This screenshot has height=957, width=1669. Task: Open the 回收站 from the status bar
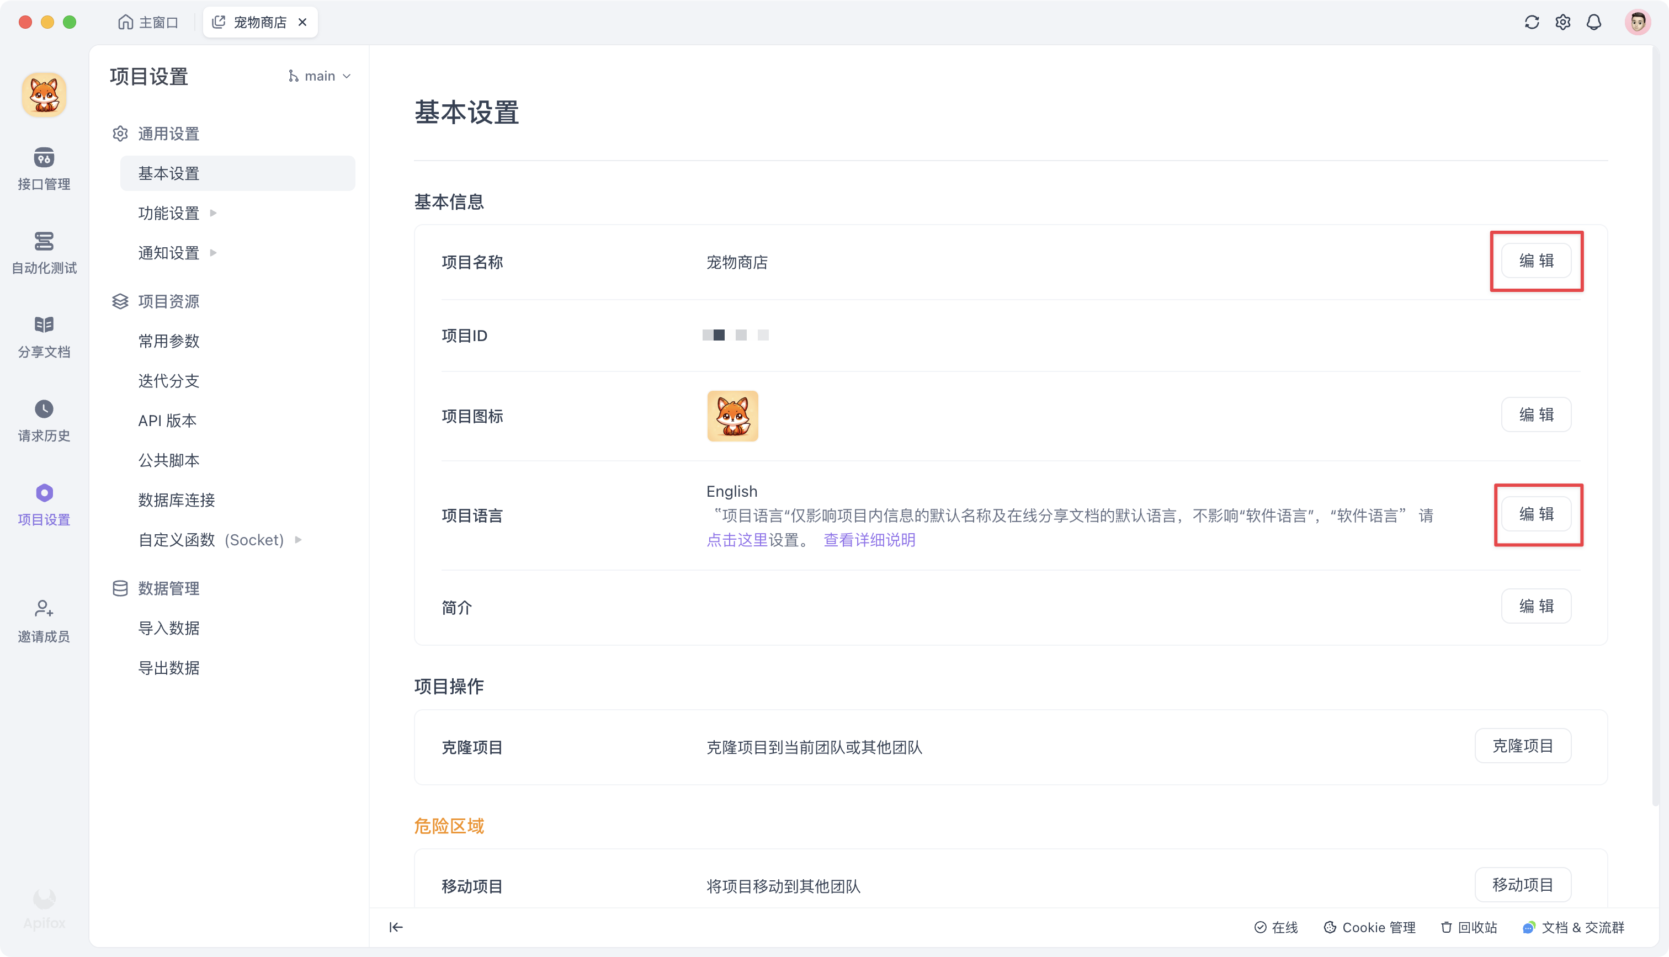pos(1469,927)
